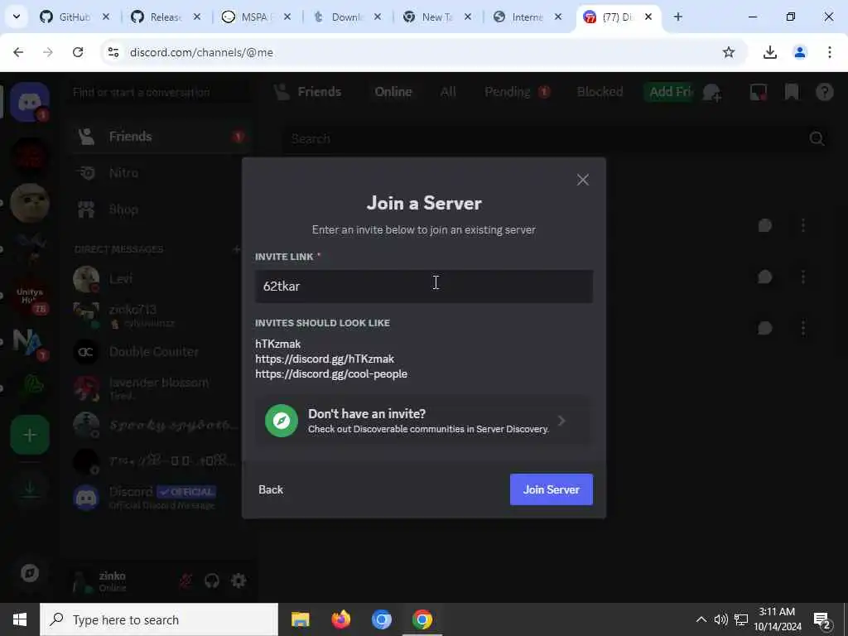This screenshot has height=636, width=848.
Task: Open Chrome downloads icon
Action: pyautogui.click(x=769, y=52)
